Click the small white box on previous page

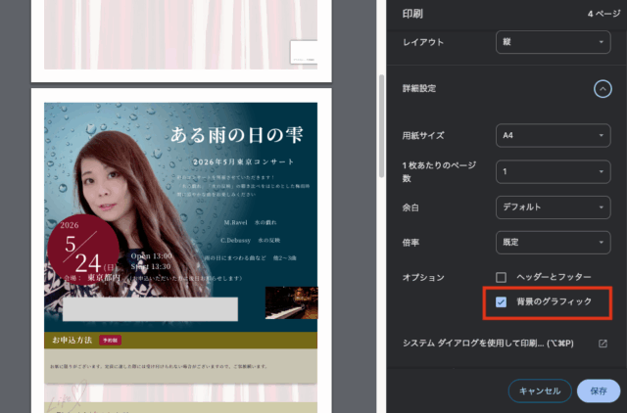click(303, 53)
